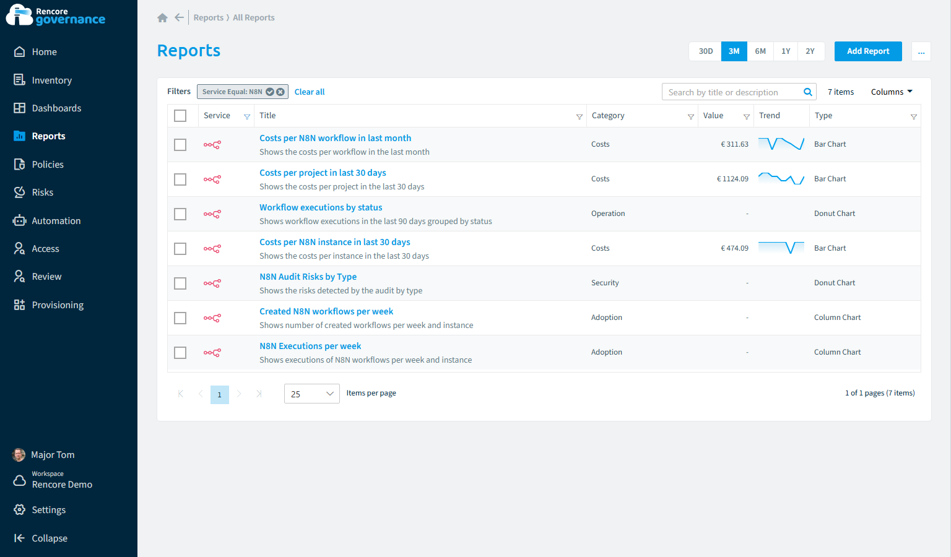
Task: Open Type column filter
Action: point(914,116)
